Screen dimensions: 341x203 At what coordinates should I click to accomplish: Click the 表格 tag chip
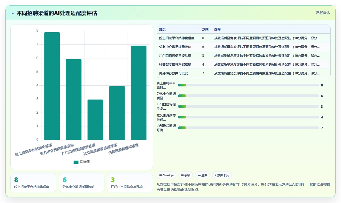click(x=186, y=175)
